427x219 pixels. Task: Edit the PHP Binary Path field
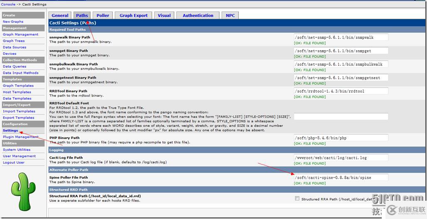click(341, 138)
